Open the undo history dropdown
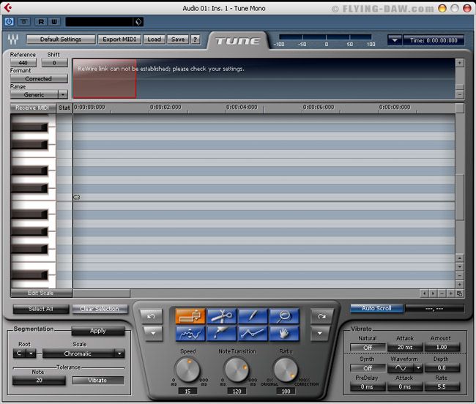Viewport: 476px width, 404px height. (x=153, y=333)
